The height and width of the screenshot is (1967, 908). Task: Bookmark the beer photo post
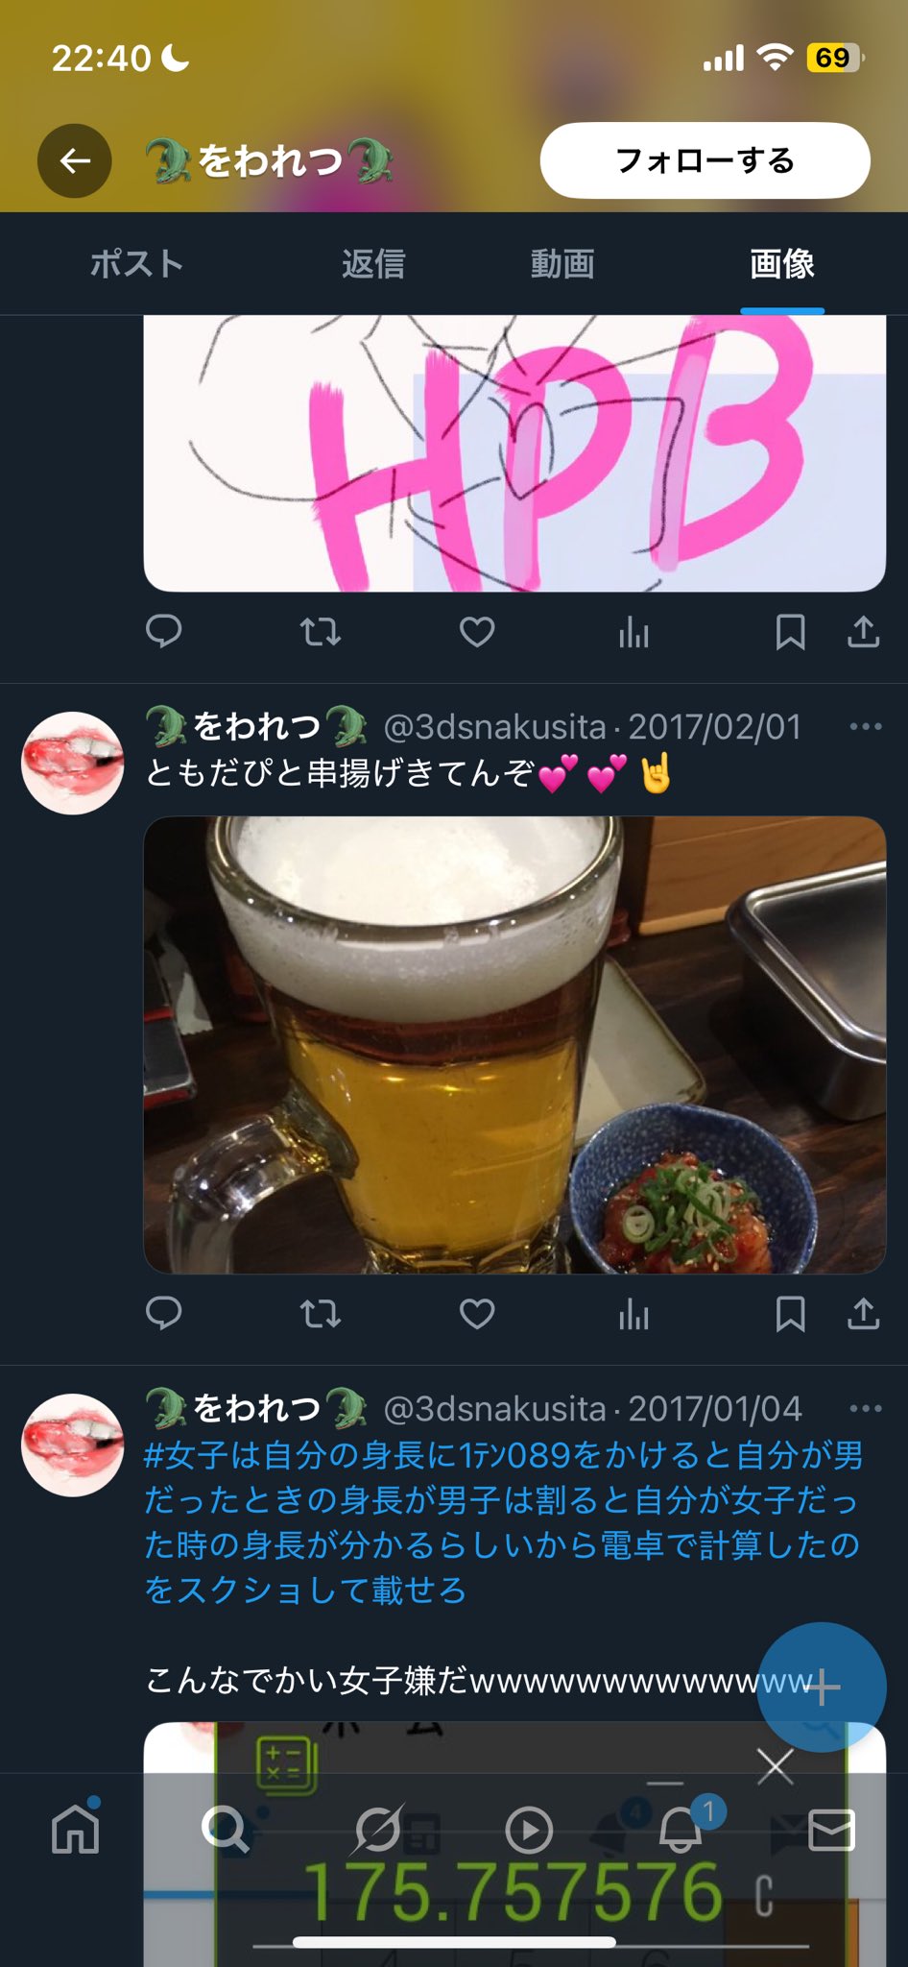coord(790,1313)
